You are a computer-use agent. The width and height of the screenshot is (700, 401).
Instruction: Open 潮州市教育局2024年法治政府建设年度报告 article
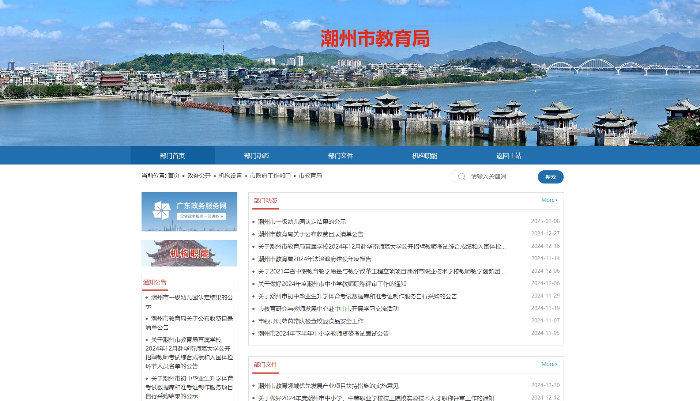click(315, 259)
